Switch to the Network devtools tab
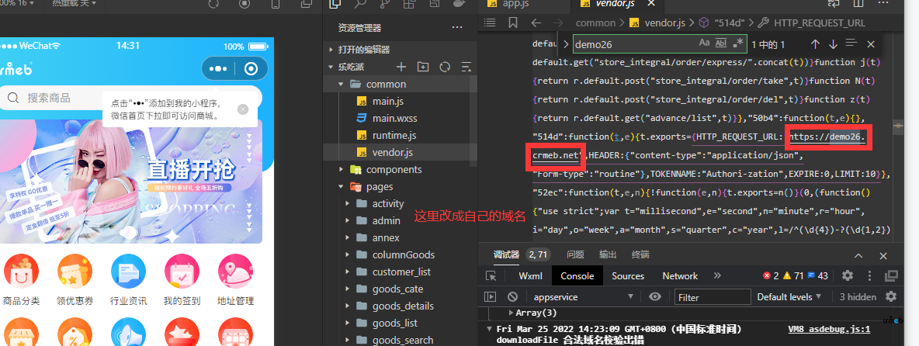The width and height of the screenshot is (919, 346). pyautogui.click(x=680, y=275)
